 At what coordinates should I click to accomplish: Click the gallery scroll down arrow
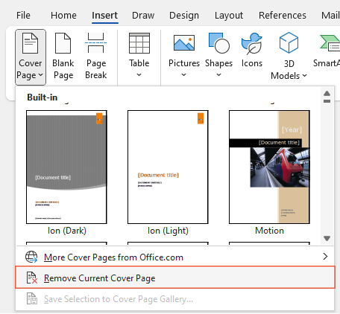pyautogui.click(x=327, y=238)
